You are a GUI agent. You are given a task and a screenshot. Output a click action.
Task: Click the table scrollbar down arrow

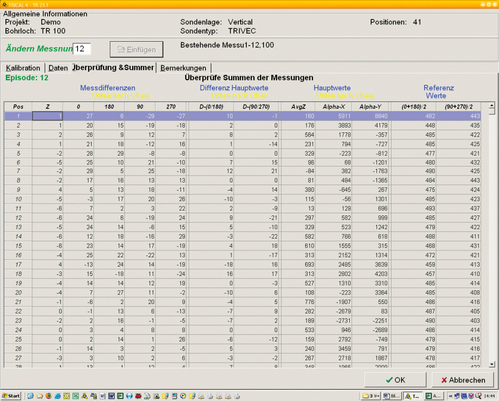(x=492, y=364)
